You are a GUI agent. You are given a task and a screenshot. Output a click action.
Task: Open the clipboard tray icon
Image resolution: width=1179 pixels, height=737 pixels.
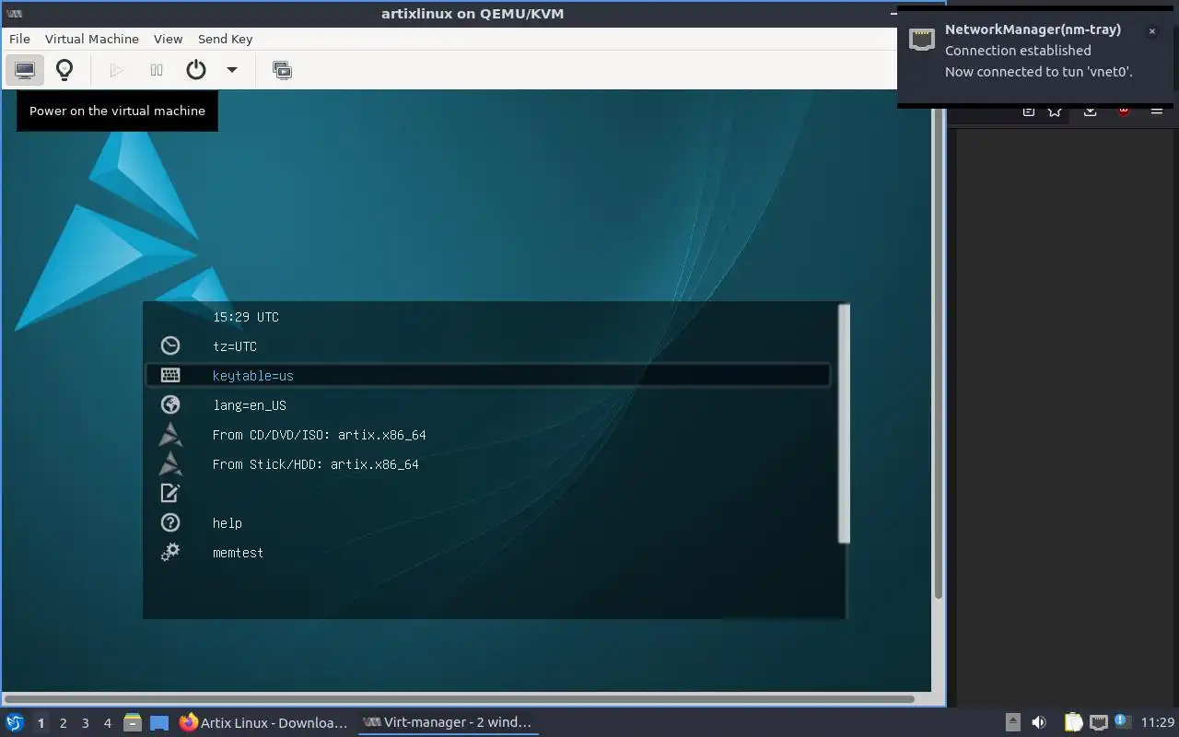1073,723
